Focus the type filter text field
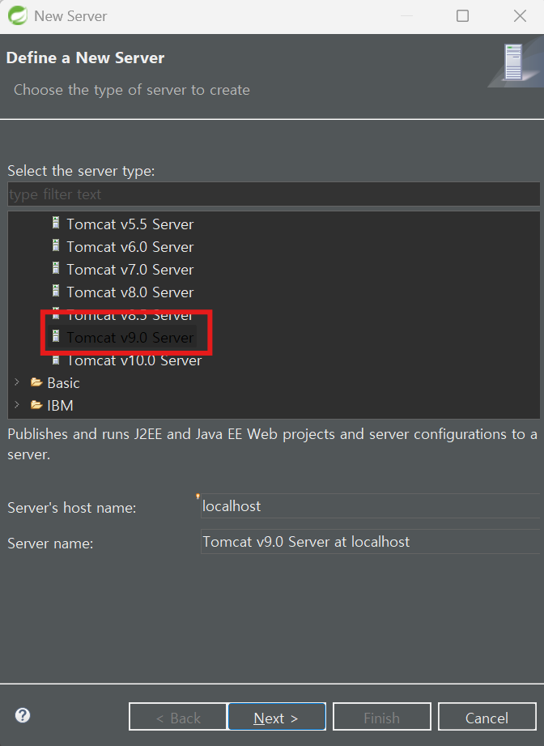 click(x=274, y=194)
